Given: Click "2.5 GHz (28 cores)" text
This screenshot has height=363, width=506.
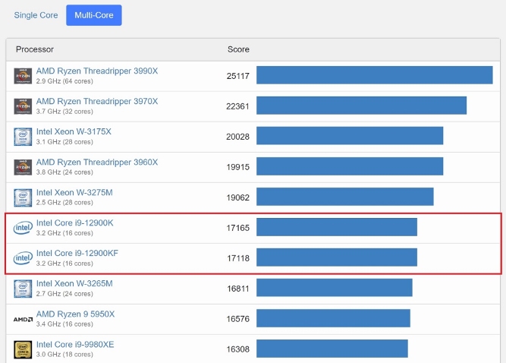Looking at the screenshot, I should point(64,203).
